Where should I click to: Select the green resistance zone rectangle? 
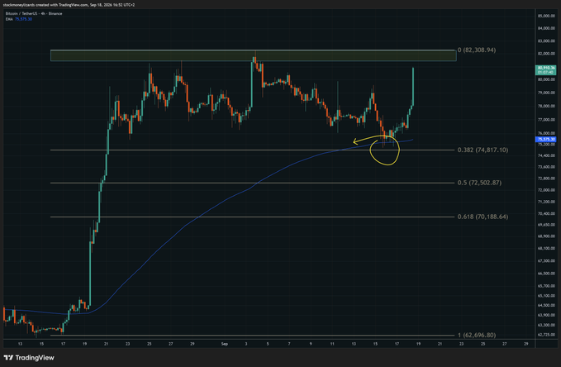[254, 55]
